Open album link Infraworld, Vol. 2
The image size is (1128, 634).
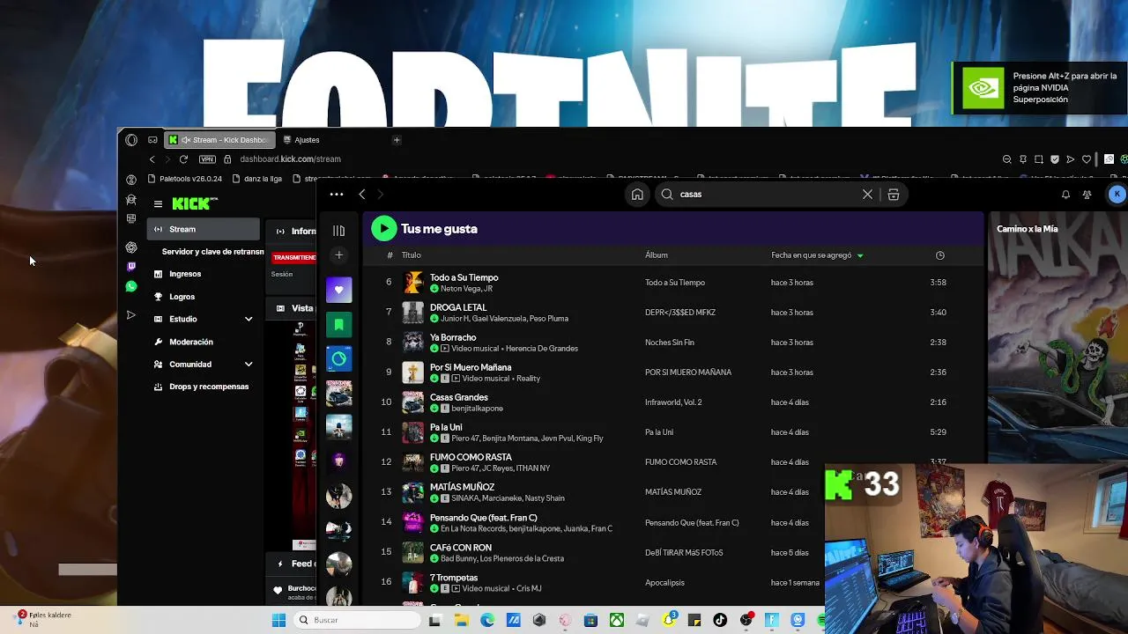click(673, 402)
